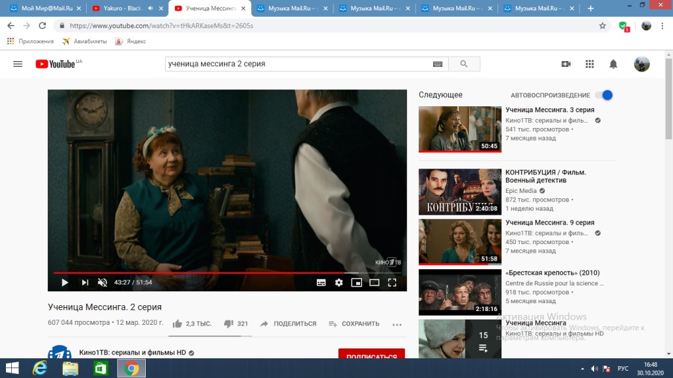Open the Chrome profile avatar
The image size is (673, 378).
(x=646, y=26)
